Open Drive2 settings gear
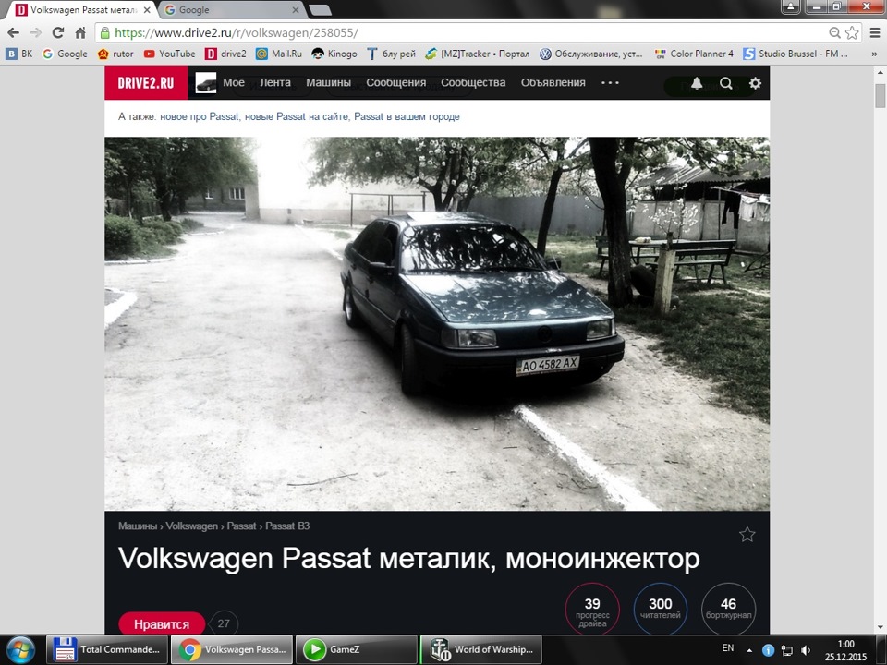Screen dimensions: 887x665 [755, 83]
